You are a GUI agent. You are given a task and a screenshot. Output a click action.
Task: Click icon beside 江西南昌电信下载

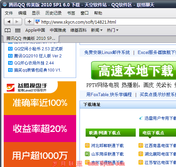[141, 145]
